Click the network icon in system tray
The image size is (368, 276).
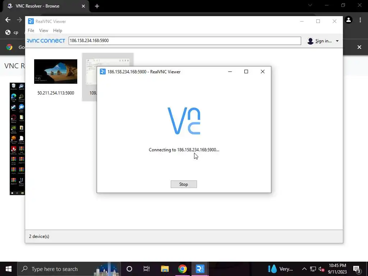(x=313, y=269)
